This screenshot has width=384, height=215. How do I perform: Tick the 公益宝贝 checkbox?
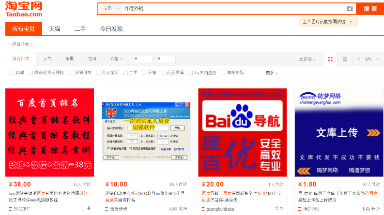click(98, 72)
